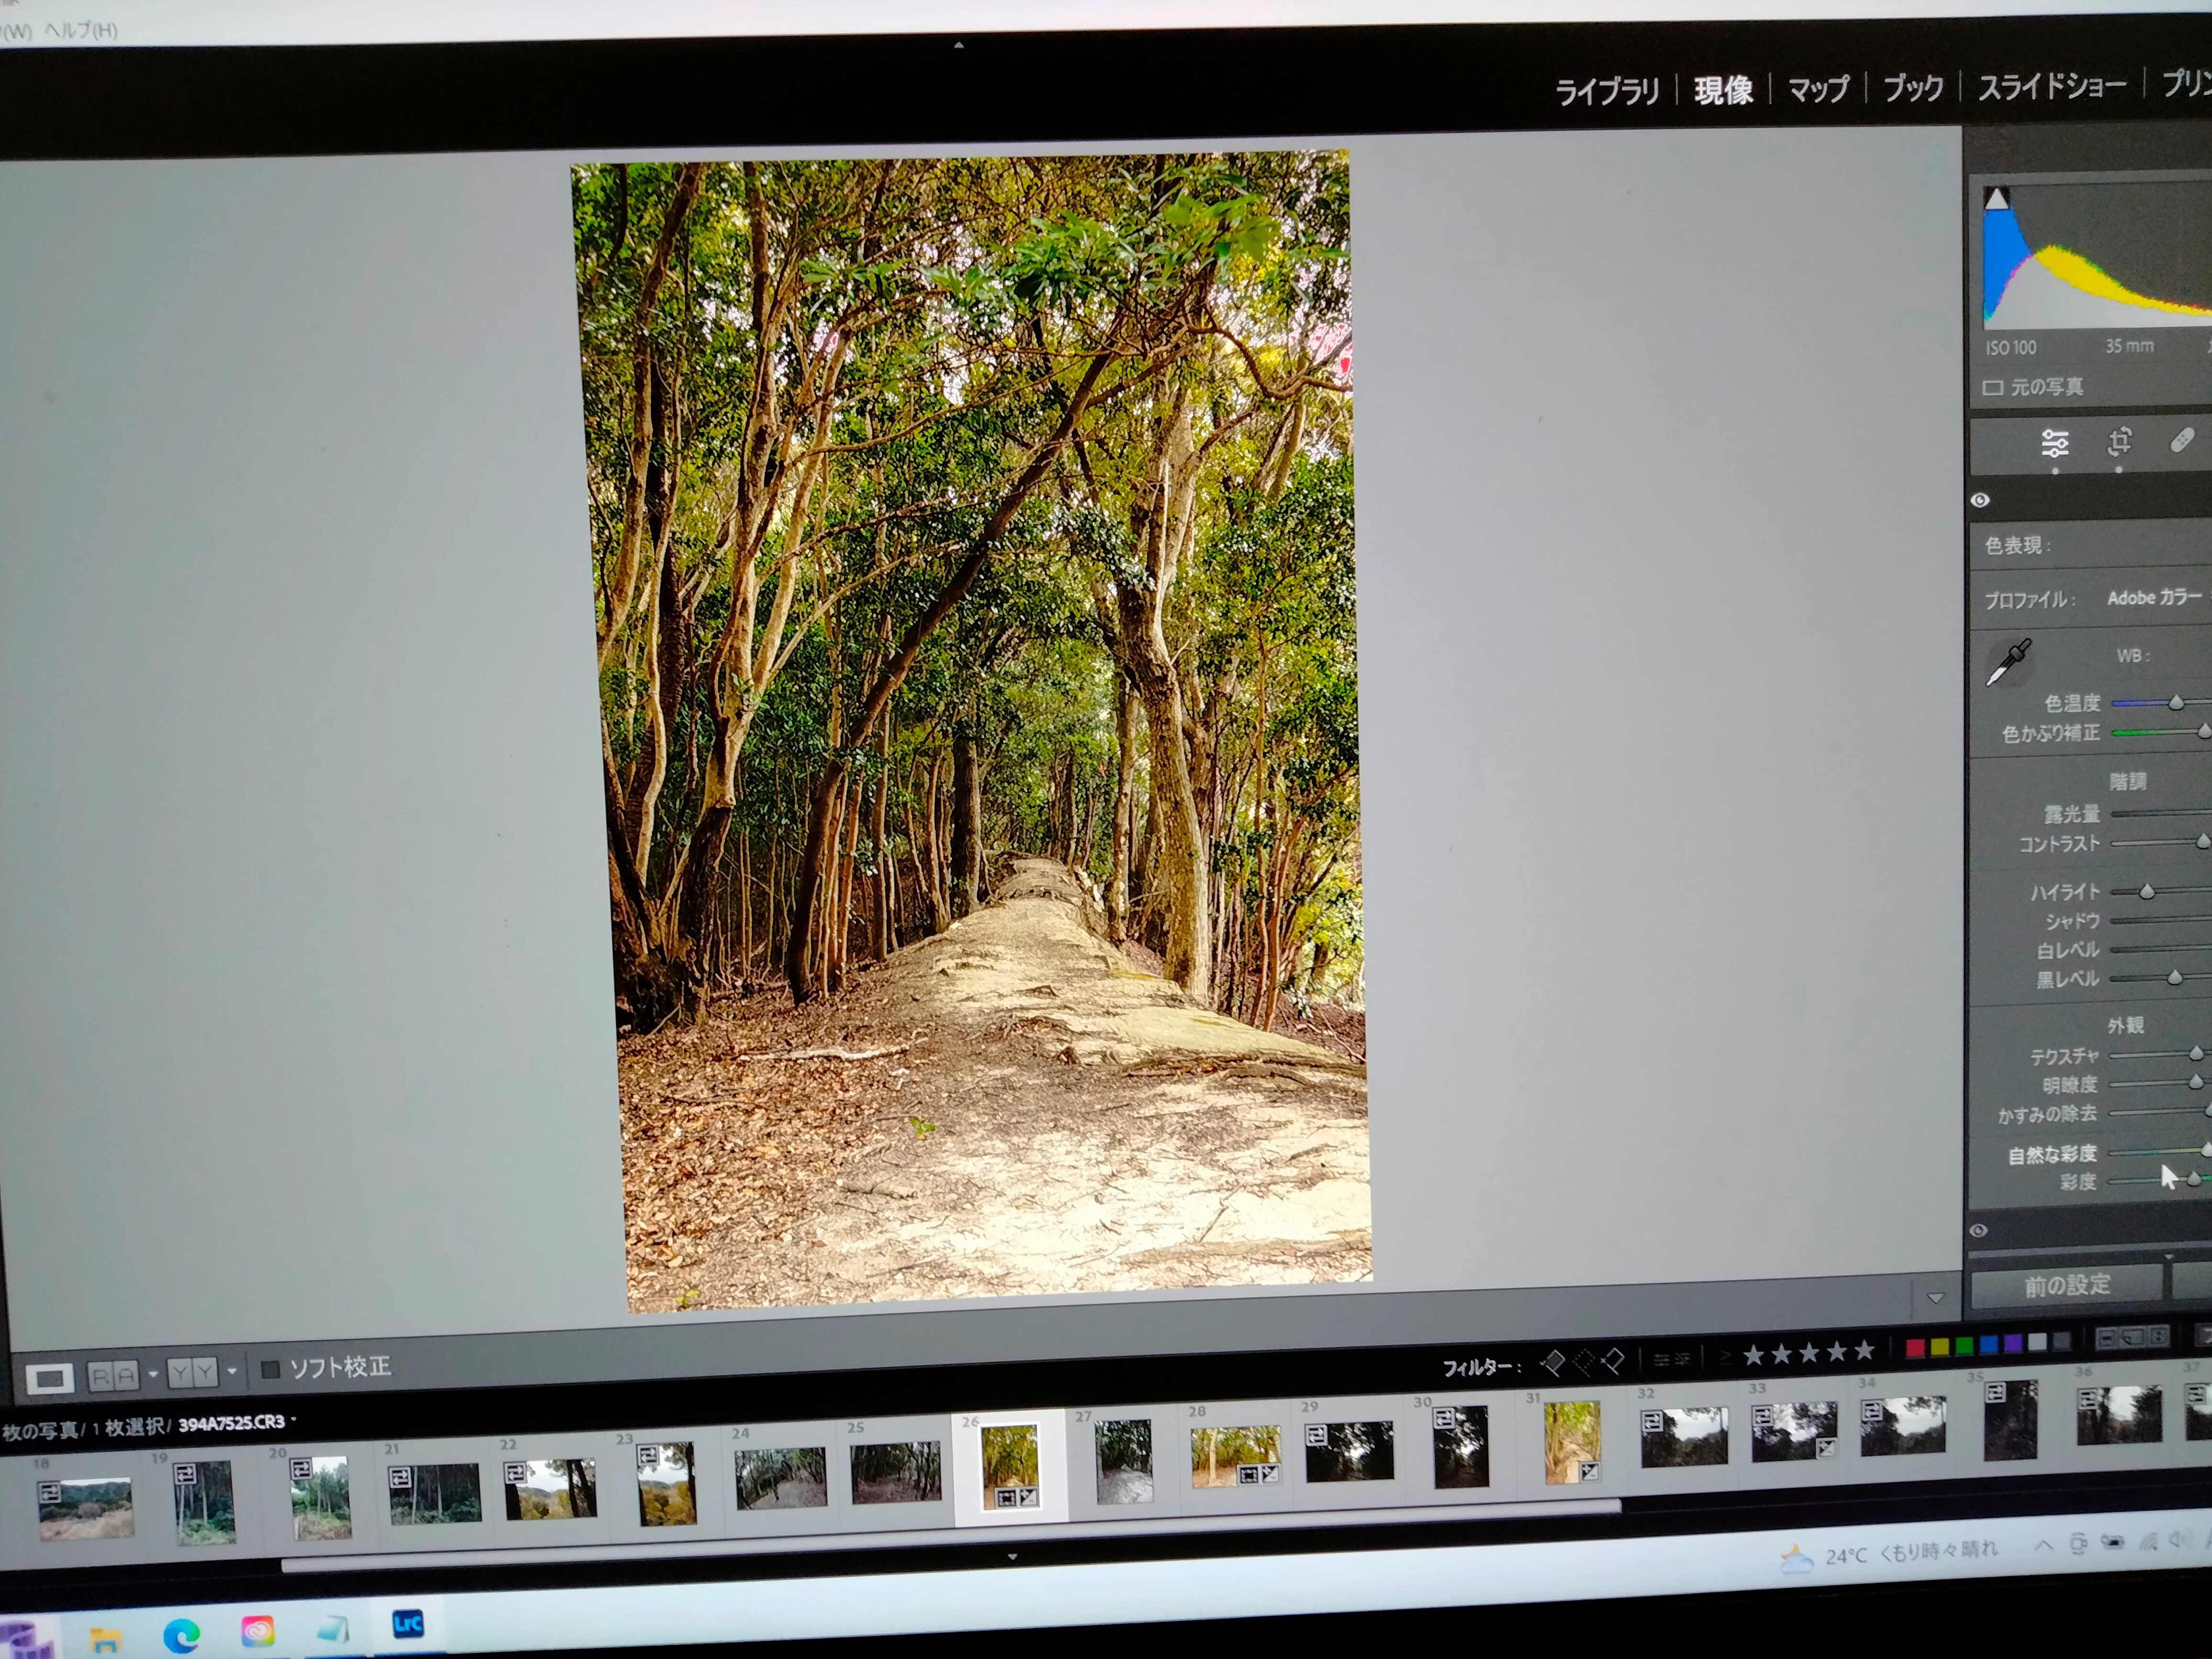Viewport: 2212px width, 1659px height.
Task: Toggle the basic panel eye visibility switch
Action: [1981, 500]
